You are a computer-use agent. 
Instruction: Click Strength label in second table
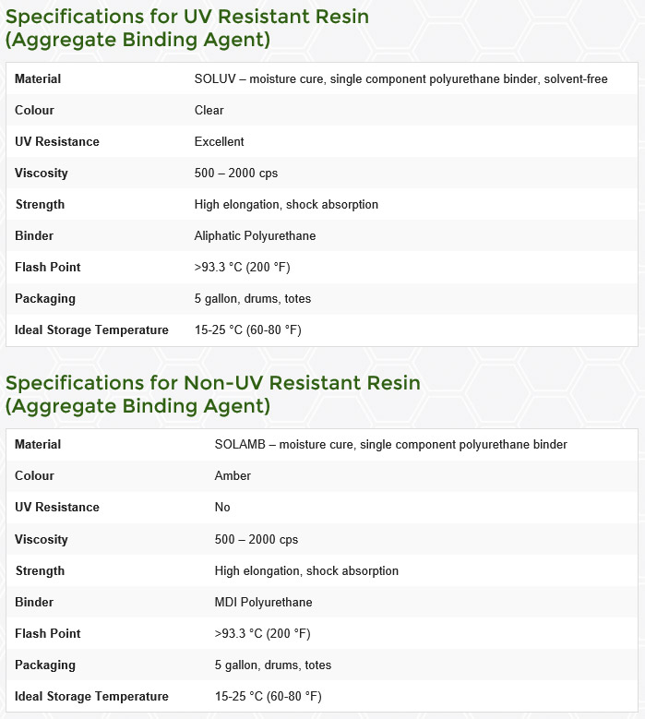(40, 571)
